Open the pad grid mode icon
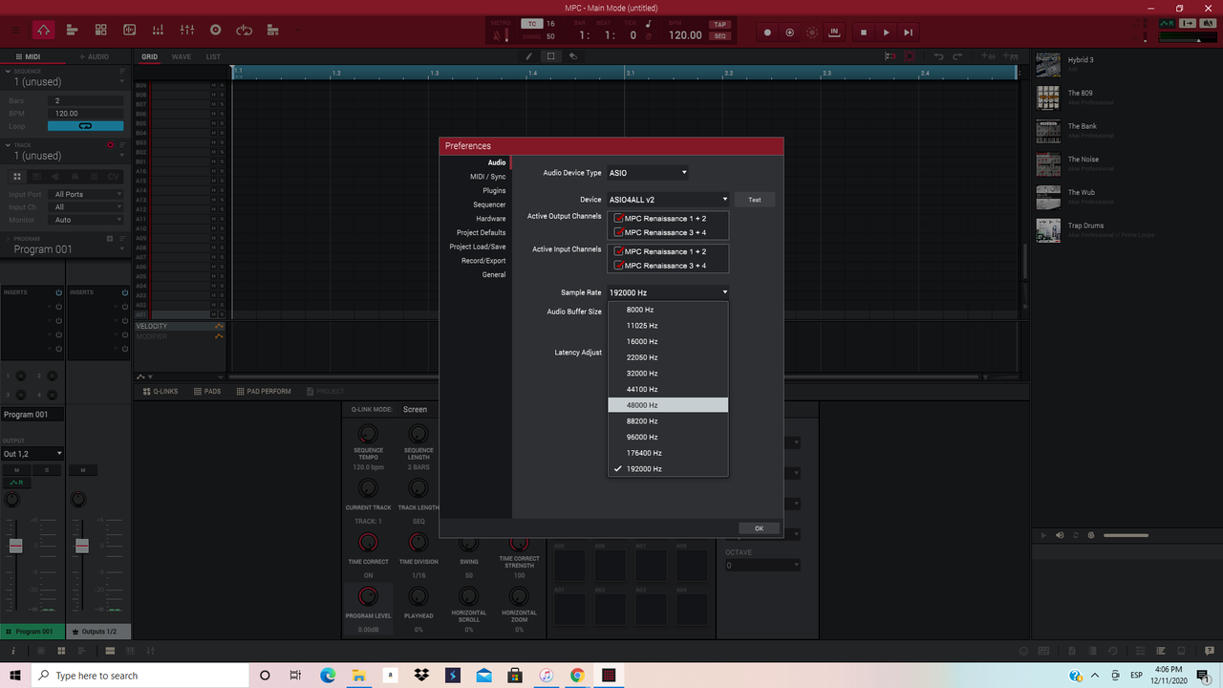Viewport: 1223px width, 688px height. click(x=100, y=31)
